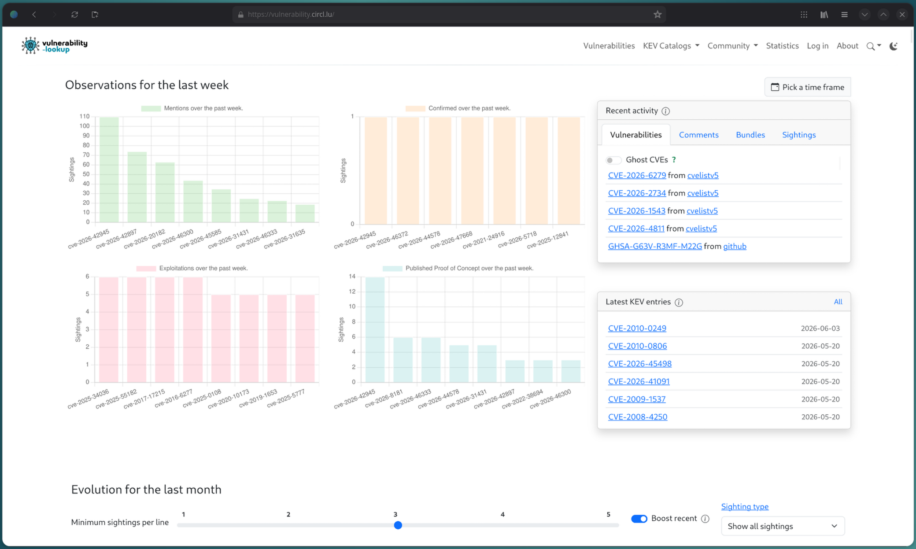Click the padlock site security icon

[240, 15]
